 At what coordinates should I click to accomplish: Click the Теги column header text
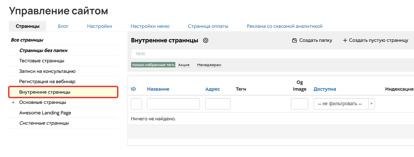[x=241, y=89]
